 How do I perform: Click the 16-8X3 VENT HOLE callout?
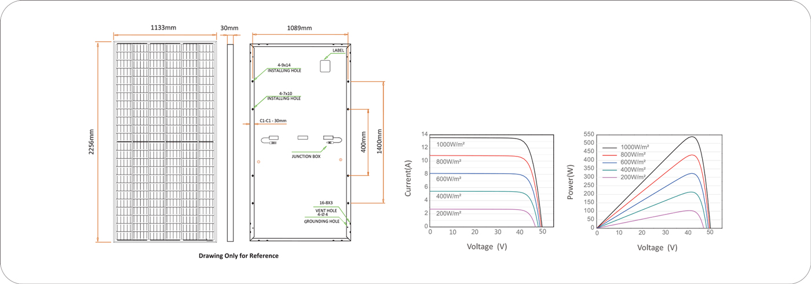(326, 207)
